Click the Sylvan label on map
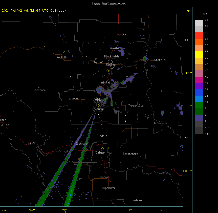Screen dimensions: 218x213 click(99, 62)
